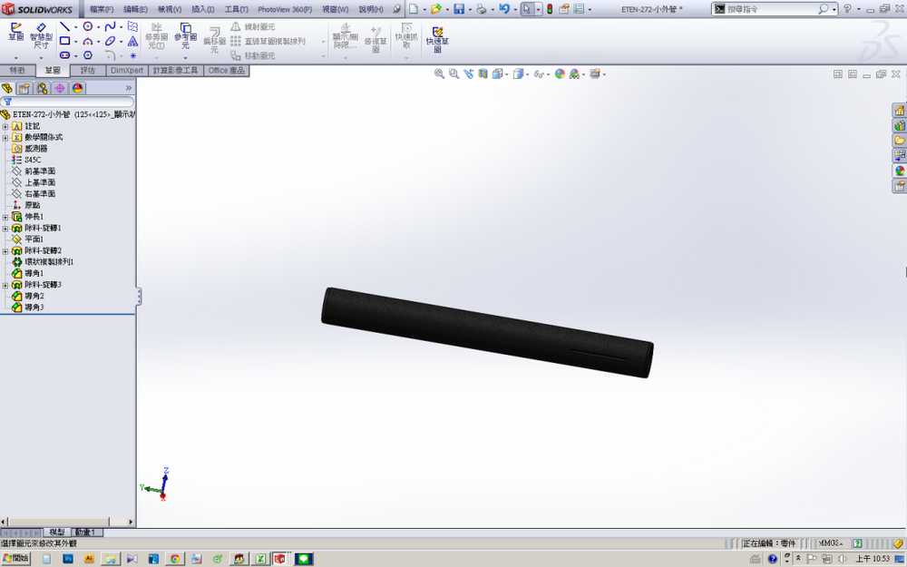This screenshot has width=907, height=567.
Task: Click the Zoom to Fit view icon
Action: point(439,74)
